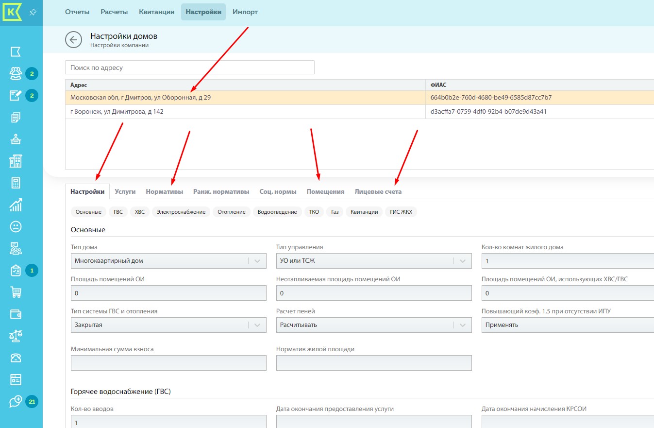The width and height of the screenshot is (654, 428).
Task: Open the Настройки top menu
Action: [203, 12]
